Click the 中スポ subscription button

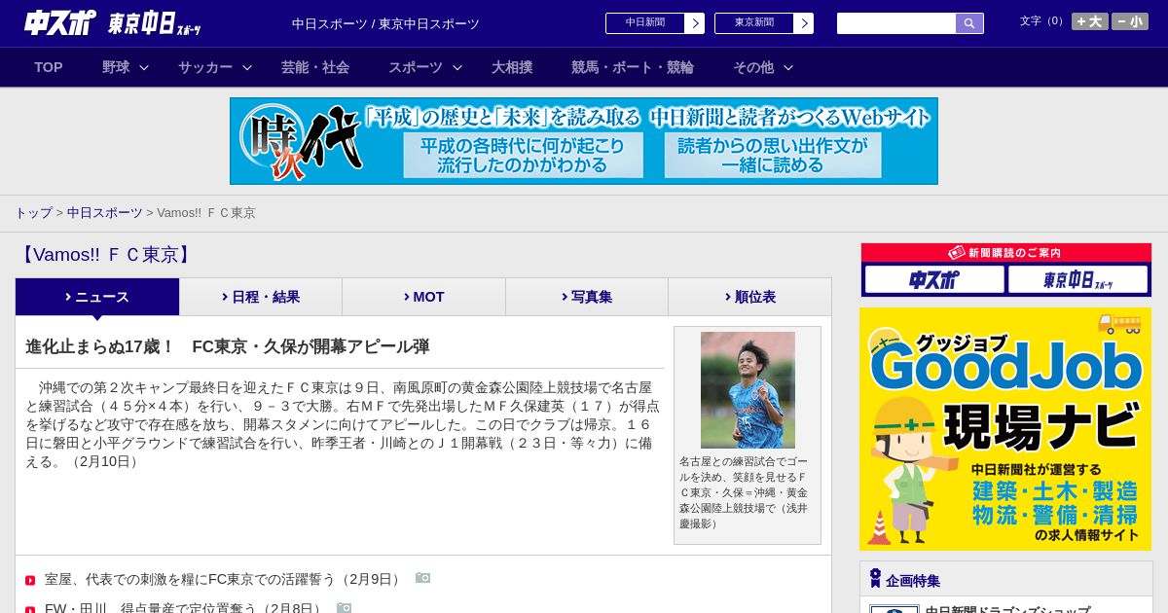[x=934, y=279]
